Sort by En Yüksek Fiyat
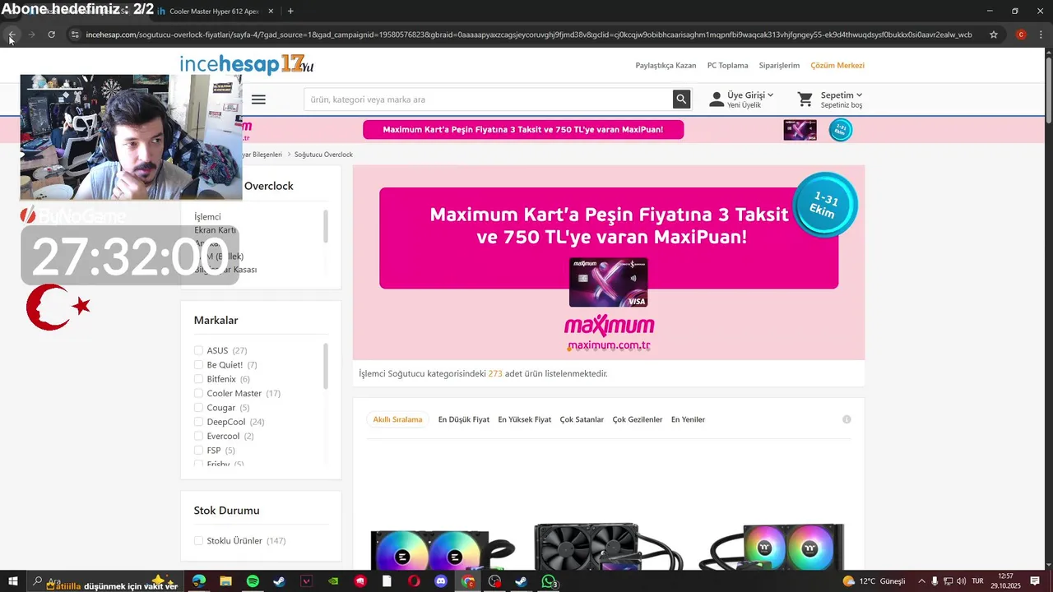 point(525,419)
